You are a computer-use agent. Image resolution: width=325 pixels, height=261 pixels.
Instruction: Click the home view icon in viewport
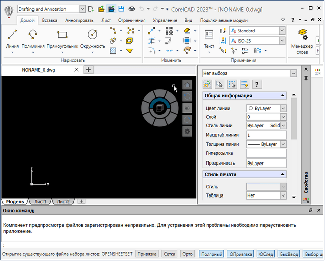click(x=187, y=85)
